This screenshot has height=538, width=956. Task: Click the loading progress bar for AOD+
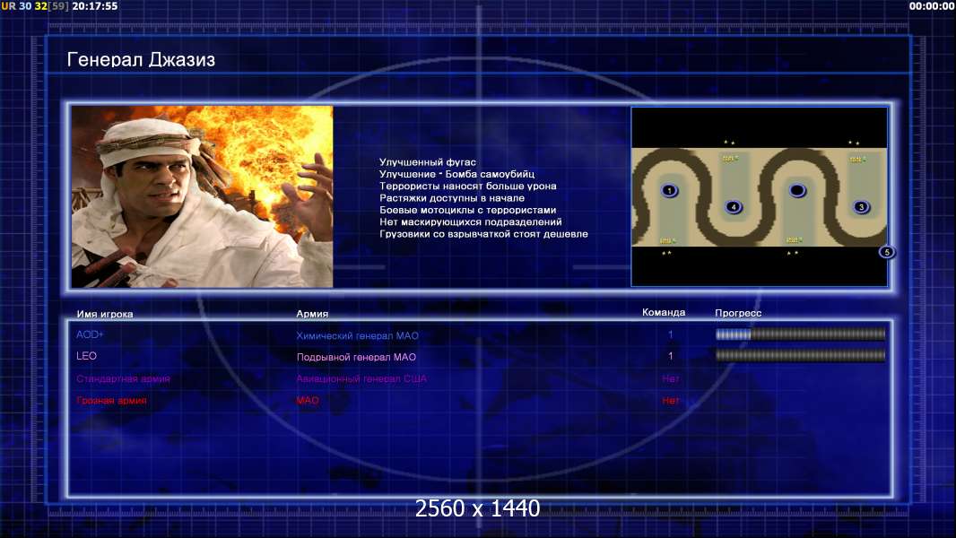[801, 334]
